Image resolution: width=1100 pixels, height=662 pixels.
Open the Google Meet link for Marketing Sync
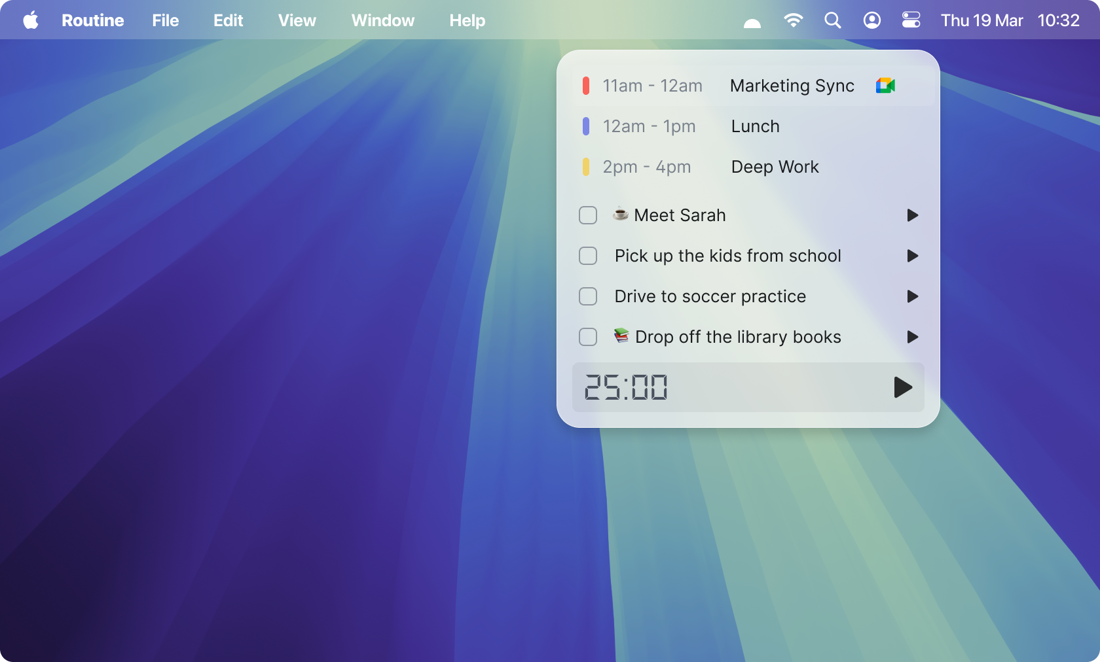point(885,85)
